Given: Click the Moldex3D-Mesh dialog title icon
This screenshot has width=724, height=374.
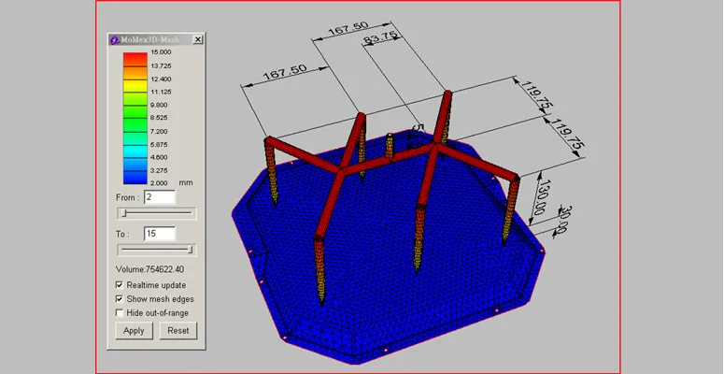Looking at the screenshot, I should pyautogui.click(x=115, y=40).
